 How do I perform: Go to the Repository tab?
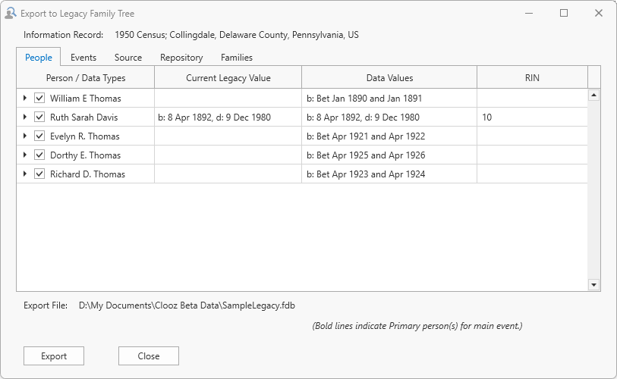pos(181,58)
